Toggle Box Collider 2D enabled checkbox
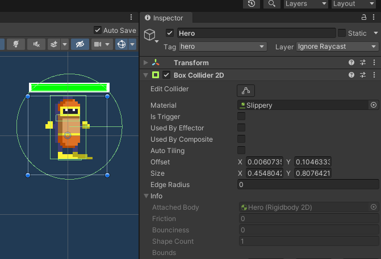 [166, 75]
